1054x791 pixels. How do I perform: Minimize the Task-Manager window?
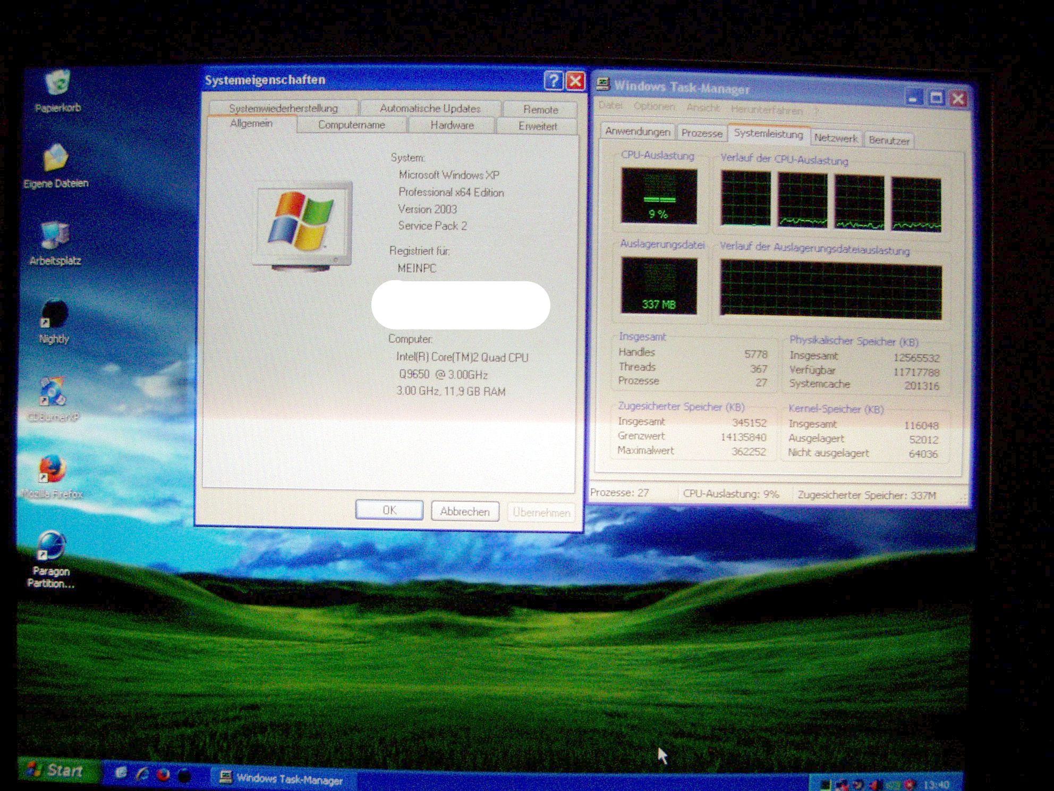[x=913, y=97]
